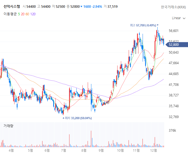
Task: Toggle the 5-day moving average line
Action: point(19,14)
